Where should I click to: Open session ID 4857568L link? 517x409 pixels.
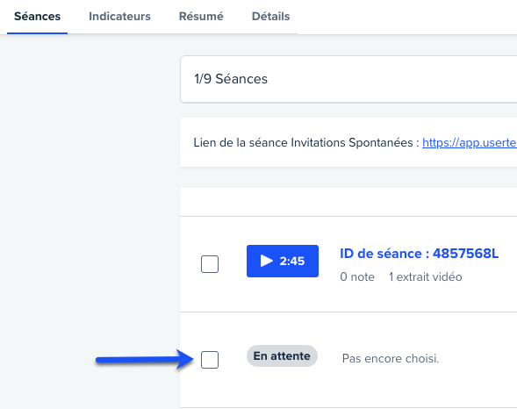[x=419, y=254]
